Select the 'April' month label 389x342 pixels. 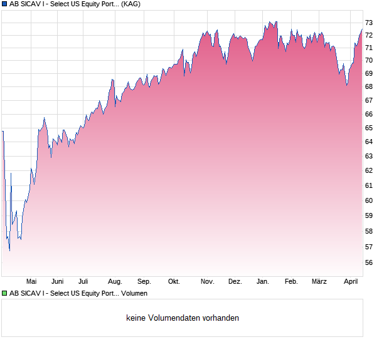tap(351, 282)
